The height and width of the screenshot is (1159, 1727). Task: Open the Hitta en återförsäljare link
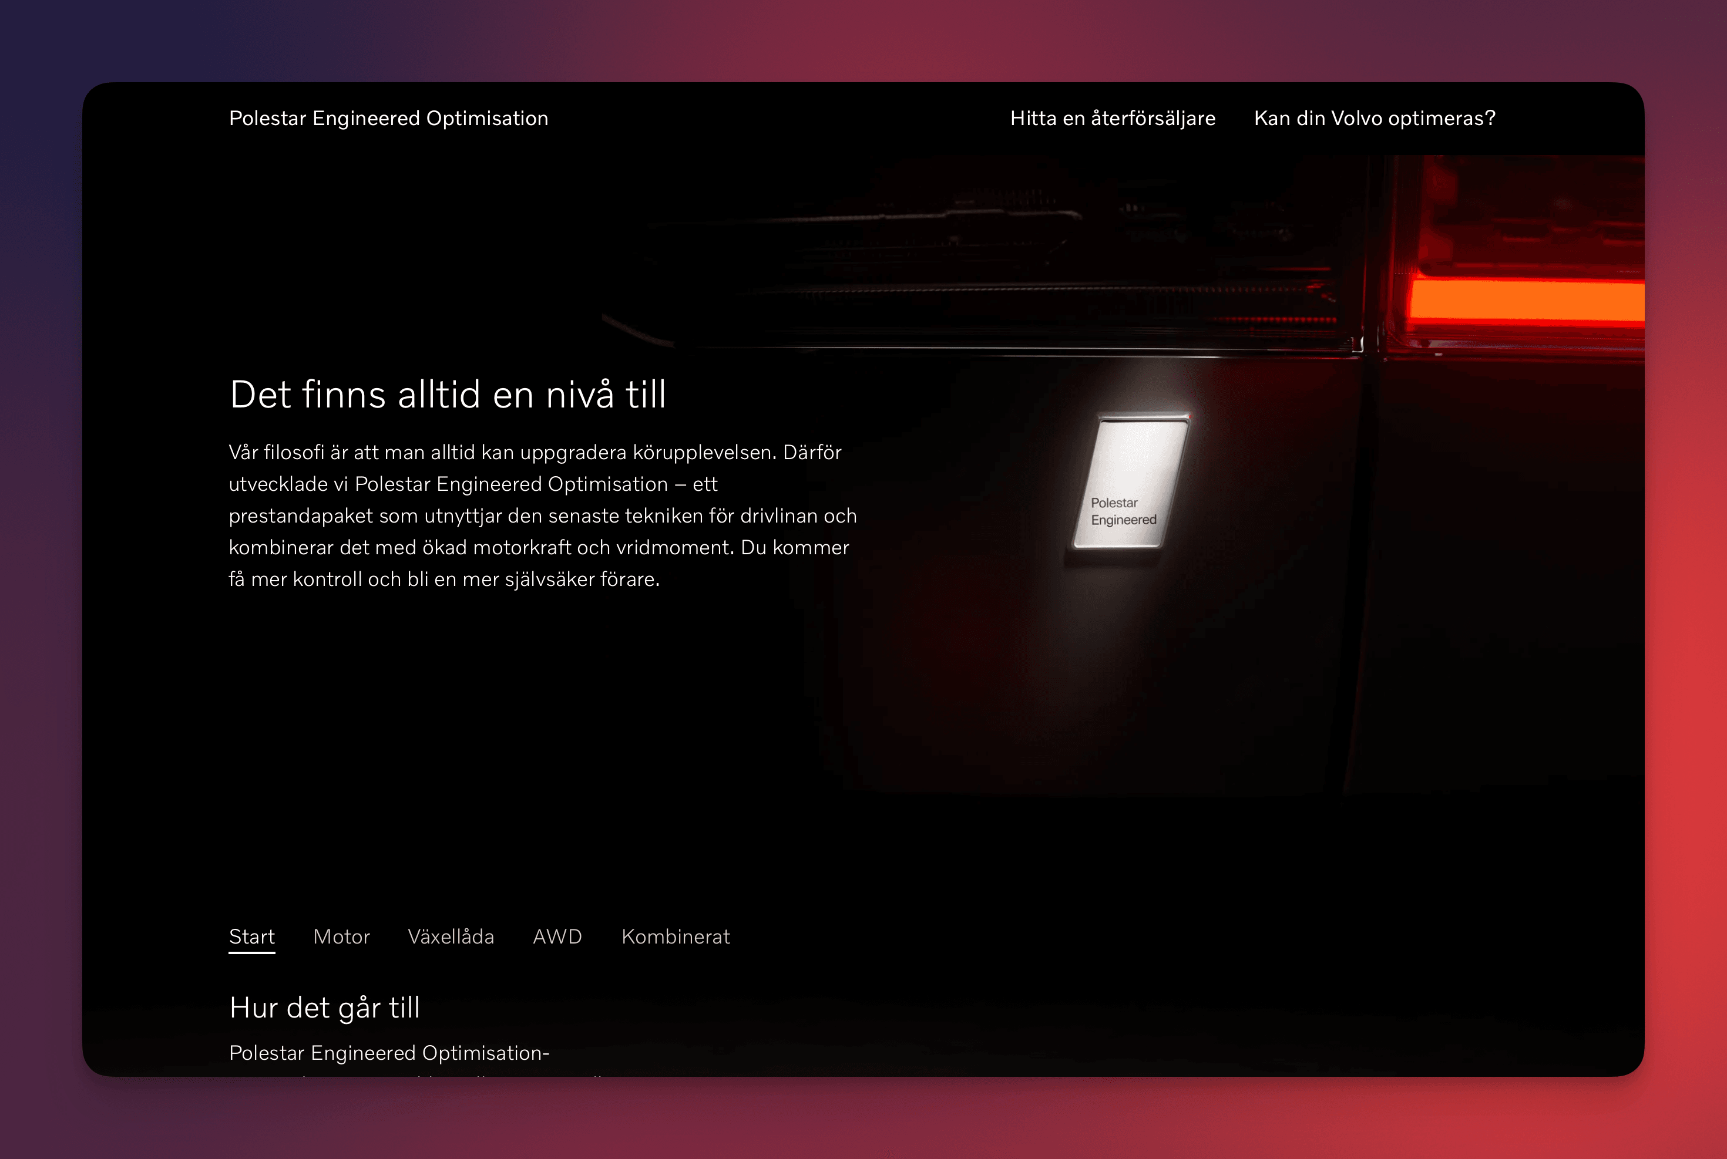click(1112, 118)
